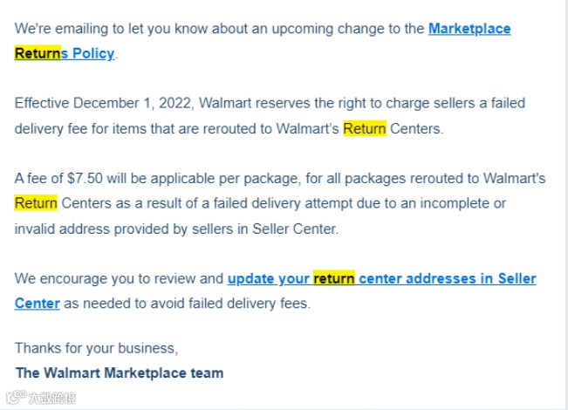Click the date December 1, 2022
Viewport: 568px width, 410px height.
(x=133, y=103)
